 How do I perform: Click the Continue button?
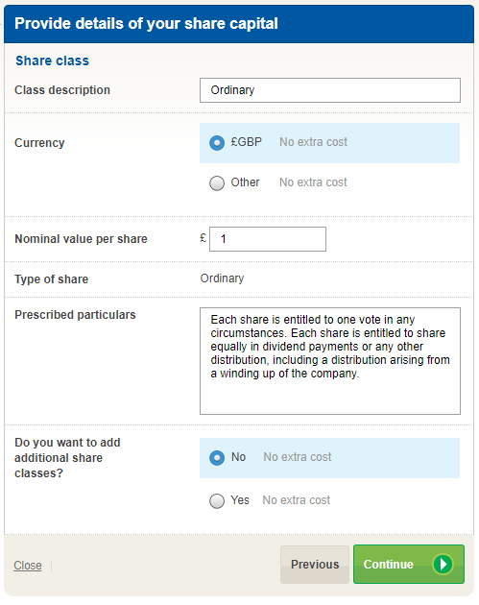coord(409,564)
